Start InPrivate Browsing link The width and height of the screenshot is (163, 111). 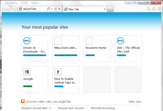click(x=103, y=108)
